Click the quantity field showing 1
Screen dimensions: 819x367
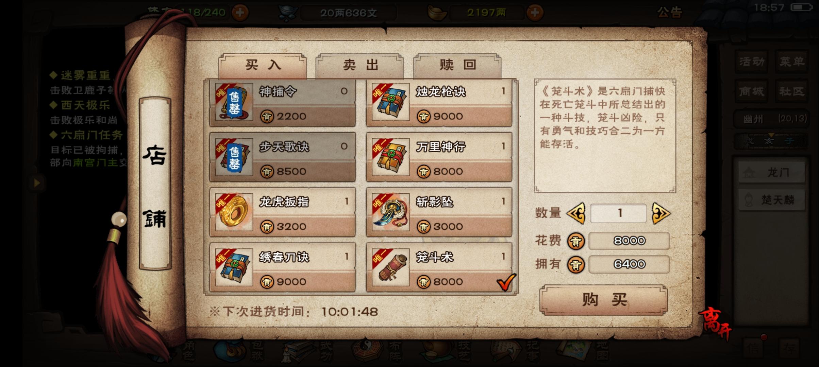pyautogui.click(x=618, y=213)
